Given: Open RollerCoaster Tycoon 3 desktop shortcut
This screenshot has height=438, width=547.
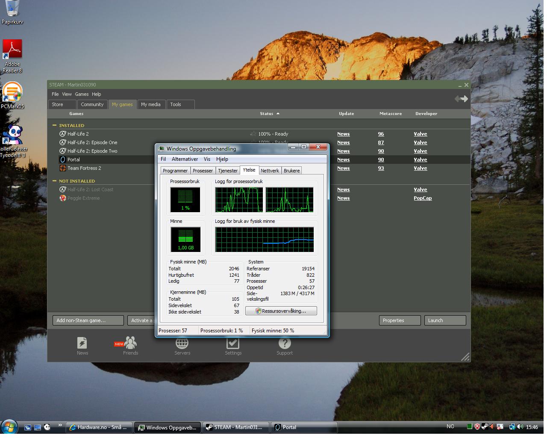Looking at the screenshot, I should pos(12,141).
